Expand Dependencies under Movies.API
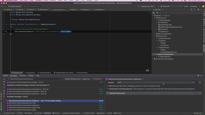This screenshot has width=205, height=115. pyautogui.click(x=157, y=20)
